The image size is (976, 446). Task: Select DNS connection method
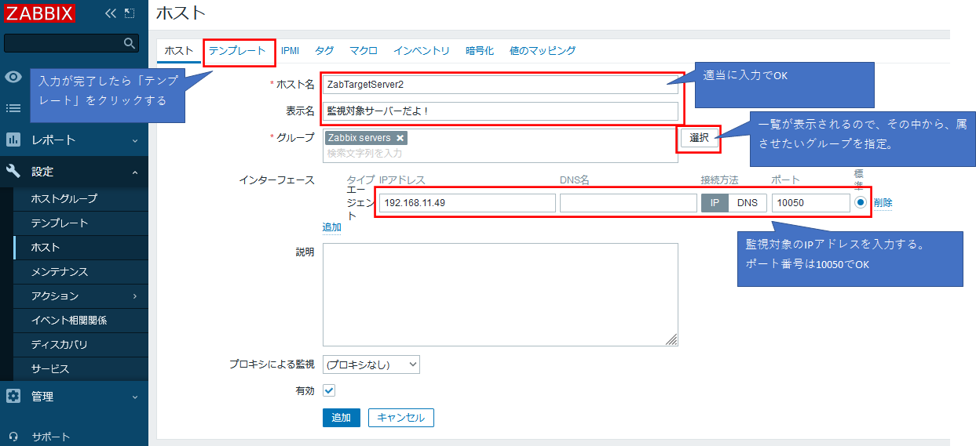(748, 203)
